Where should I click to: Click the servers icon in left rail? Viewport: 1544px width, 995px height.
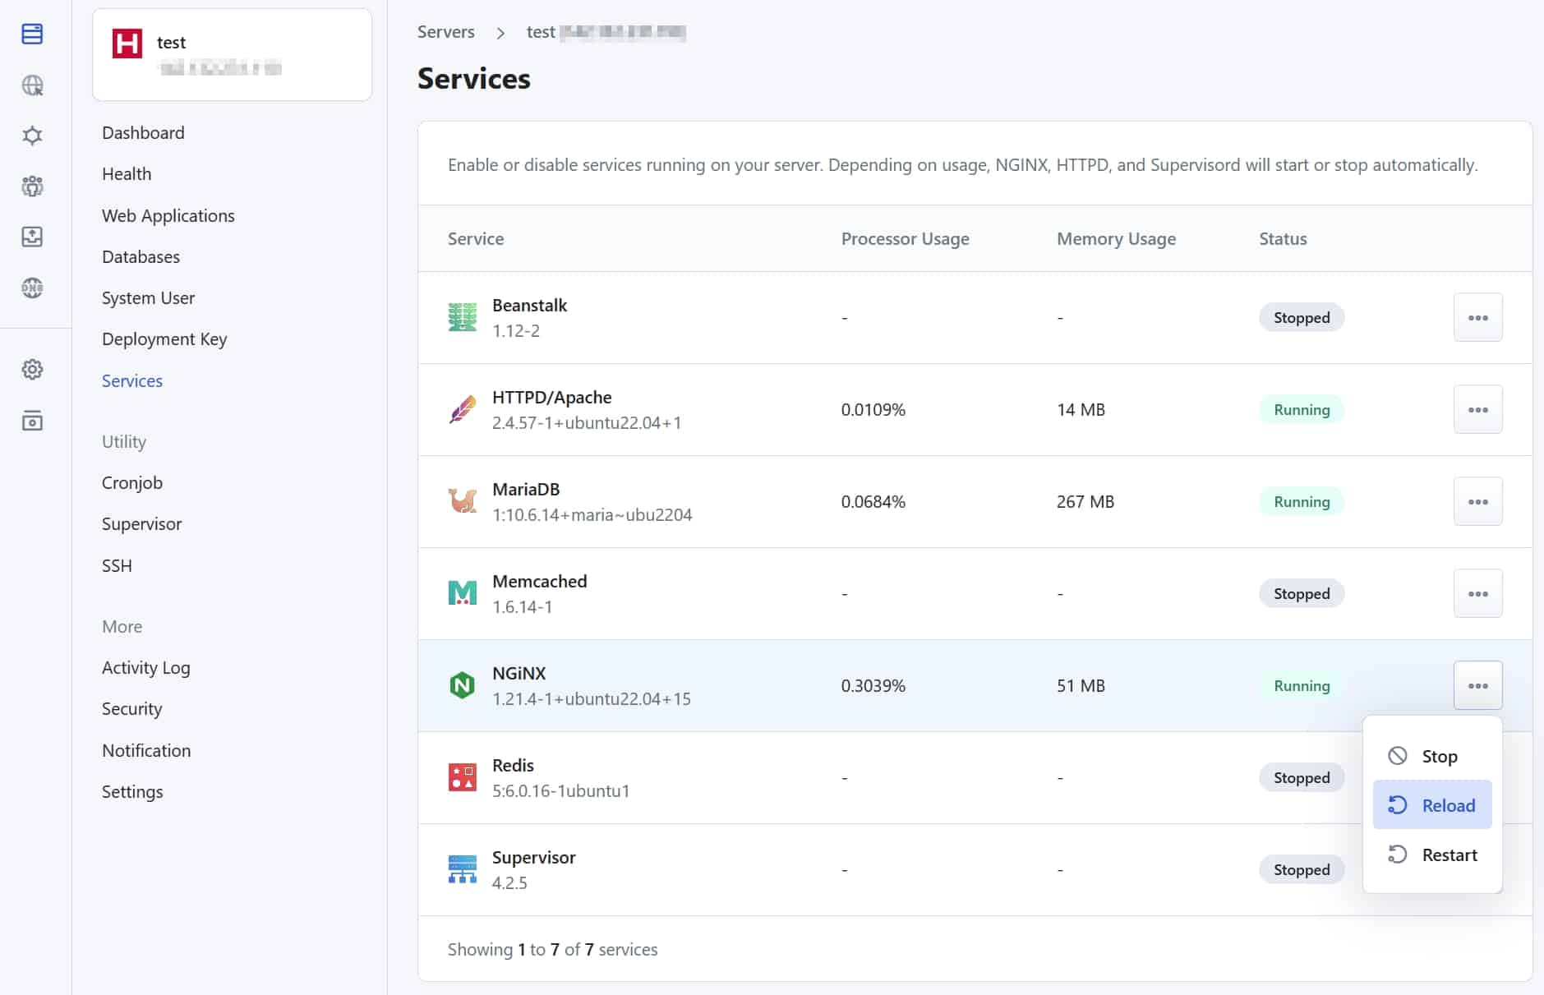point(32,34)
